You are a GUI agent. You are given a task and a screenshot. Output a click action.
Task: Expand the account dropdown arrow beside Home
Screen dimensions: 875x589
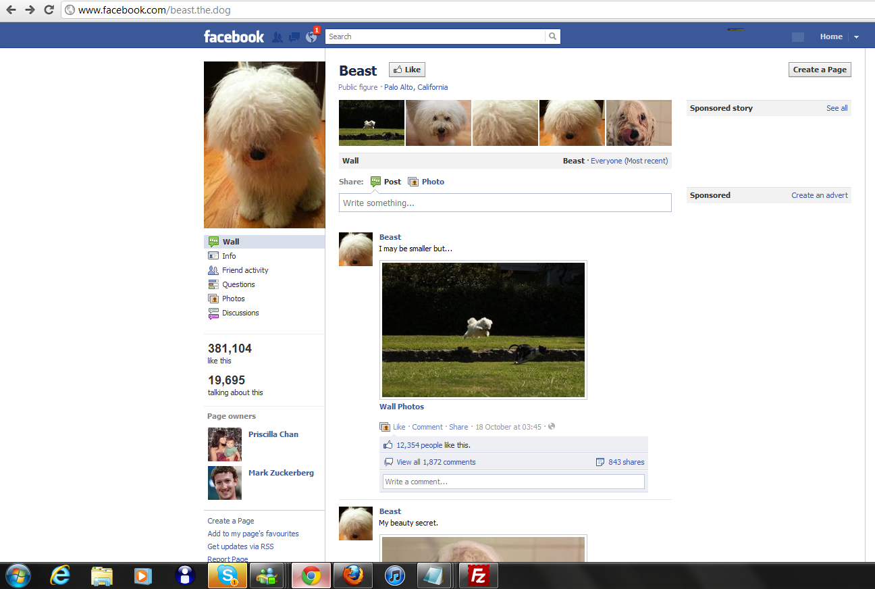coord(856,37)
